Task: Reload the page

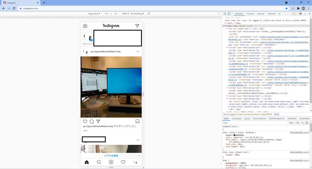Action: pos(14,8)
